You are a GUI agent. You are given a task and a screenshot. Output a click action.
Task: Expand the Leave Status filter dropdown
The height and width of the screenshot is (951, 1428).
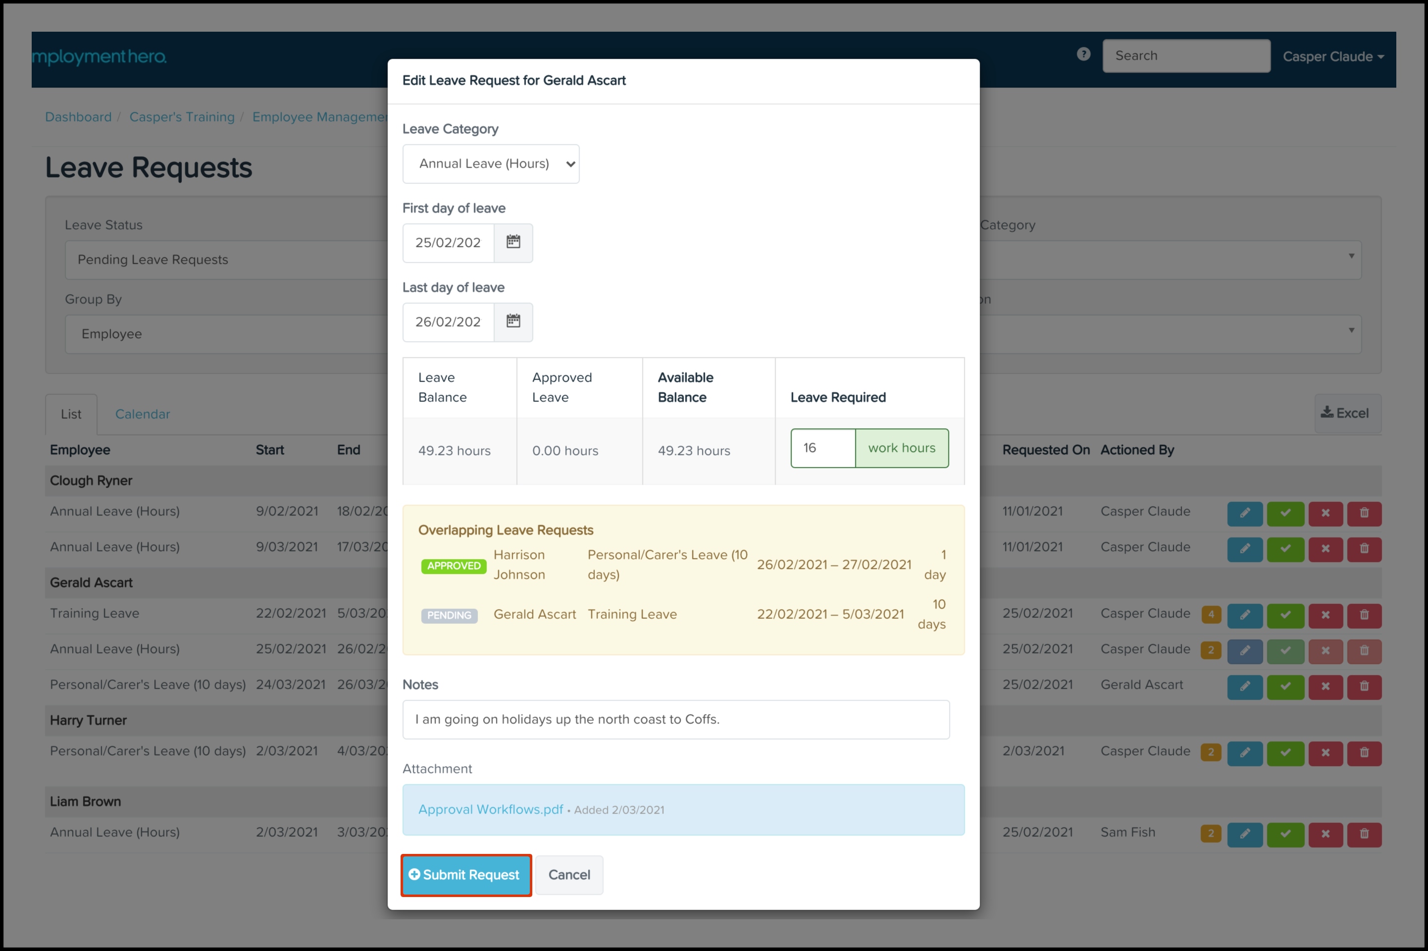click(224, 260)
